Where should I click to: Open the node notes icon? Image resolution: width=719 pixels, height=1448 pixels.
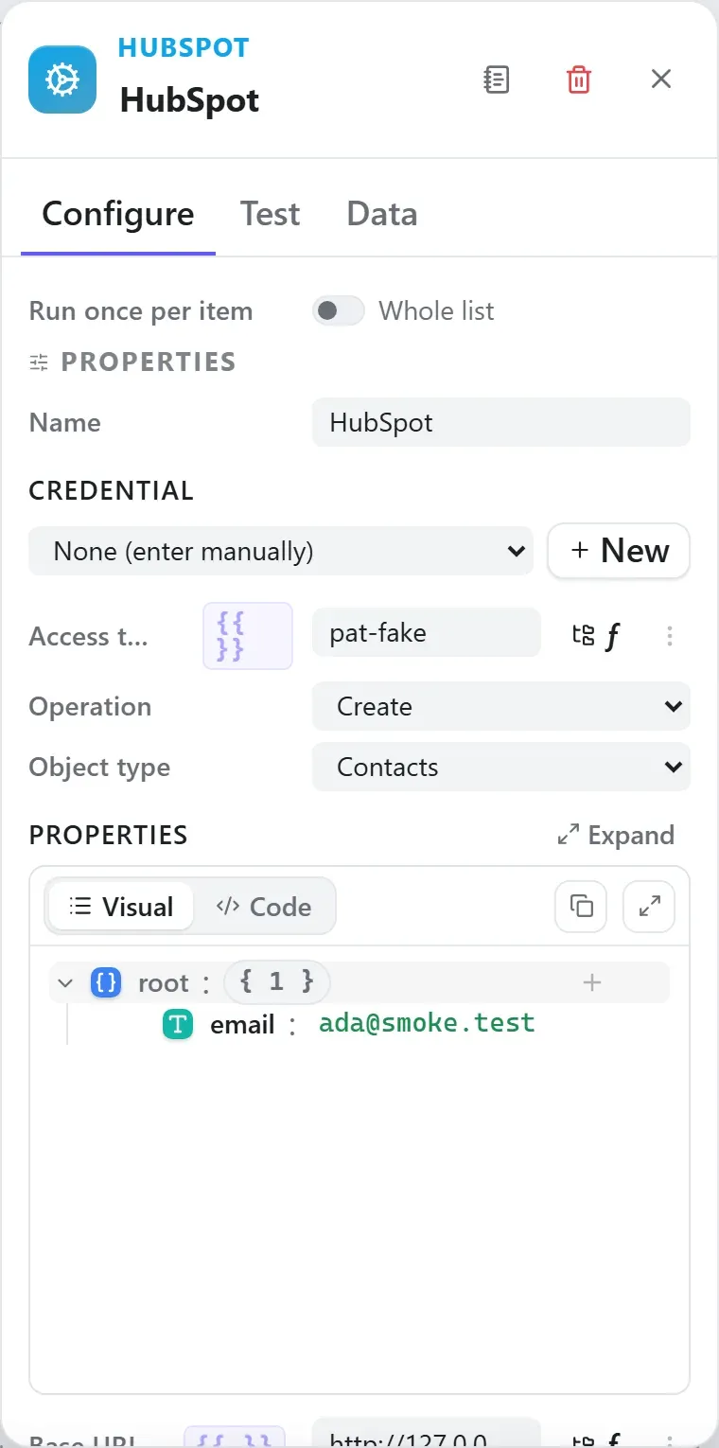tap(497, 79)
